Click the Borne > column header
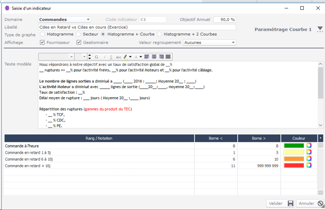 259,138
